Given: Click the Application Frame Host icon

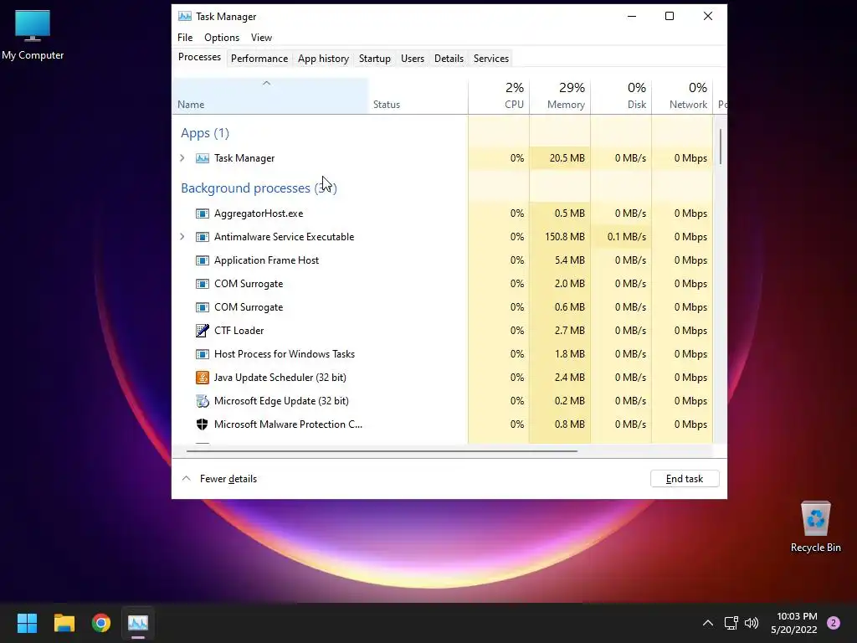Looking at the screenshot, I should coord(203,260).
